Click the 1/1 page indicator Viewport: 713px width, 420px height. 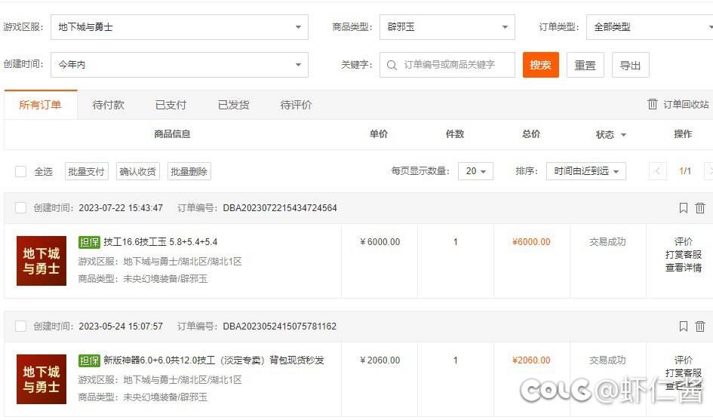pos(685,171)
